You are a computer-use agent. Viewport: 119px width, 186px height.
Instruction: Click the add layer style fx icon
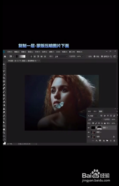tap(97, 141)
